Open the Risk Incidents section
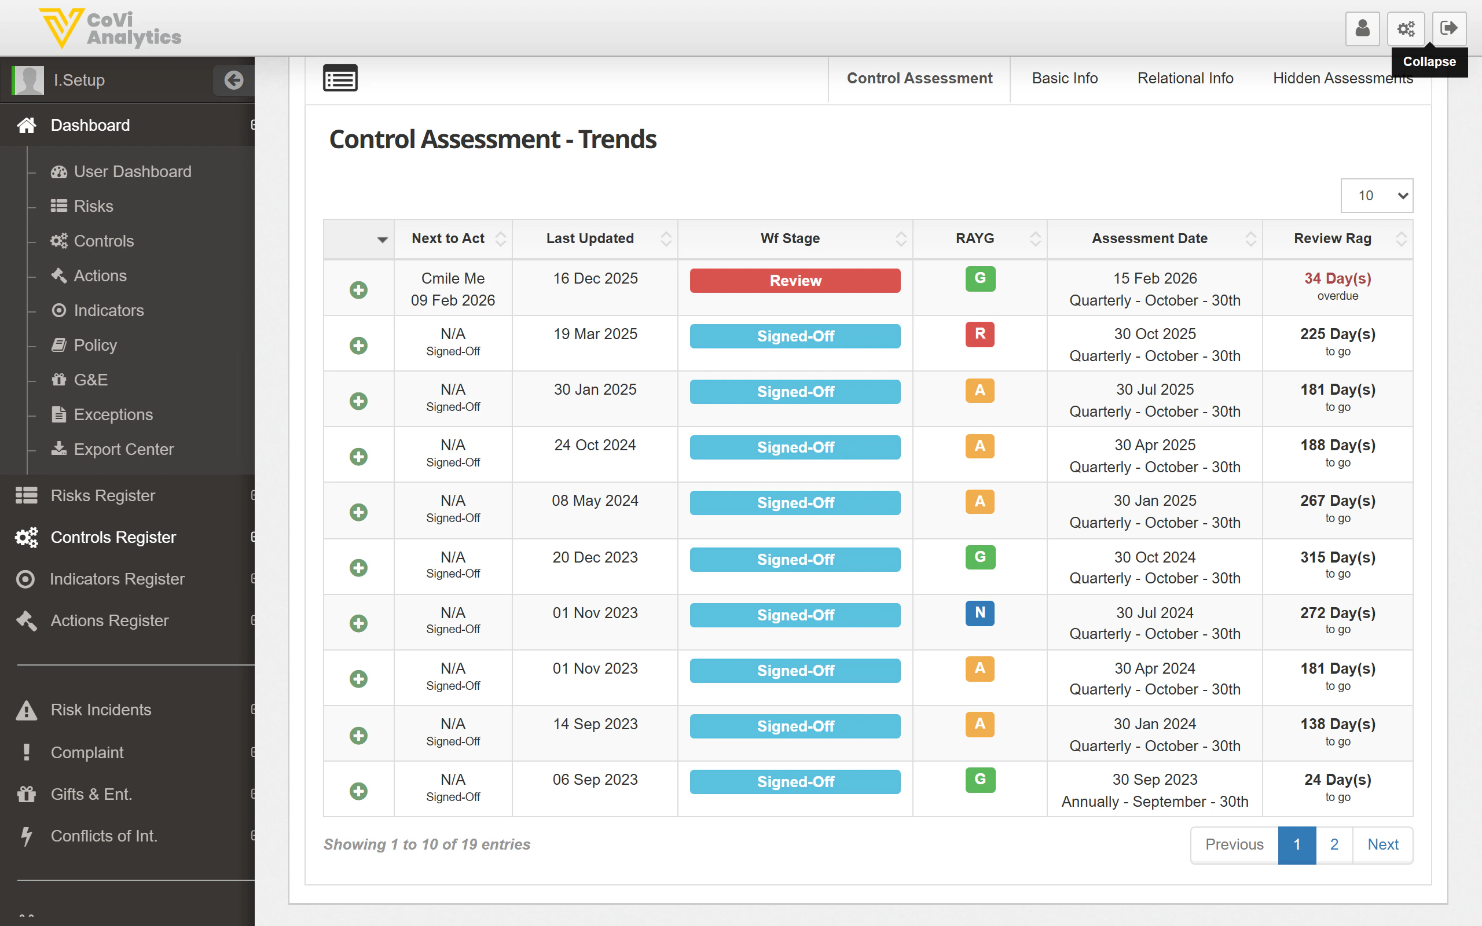 (100, 709)
